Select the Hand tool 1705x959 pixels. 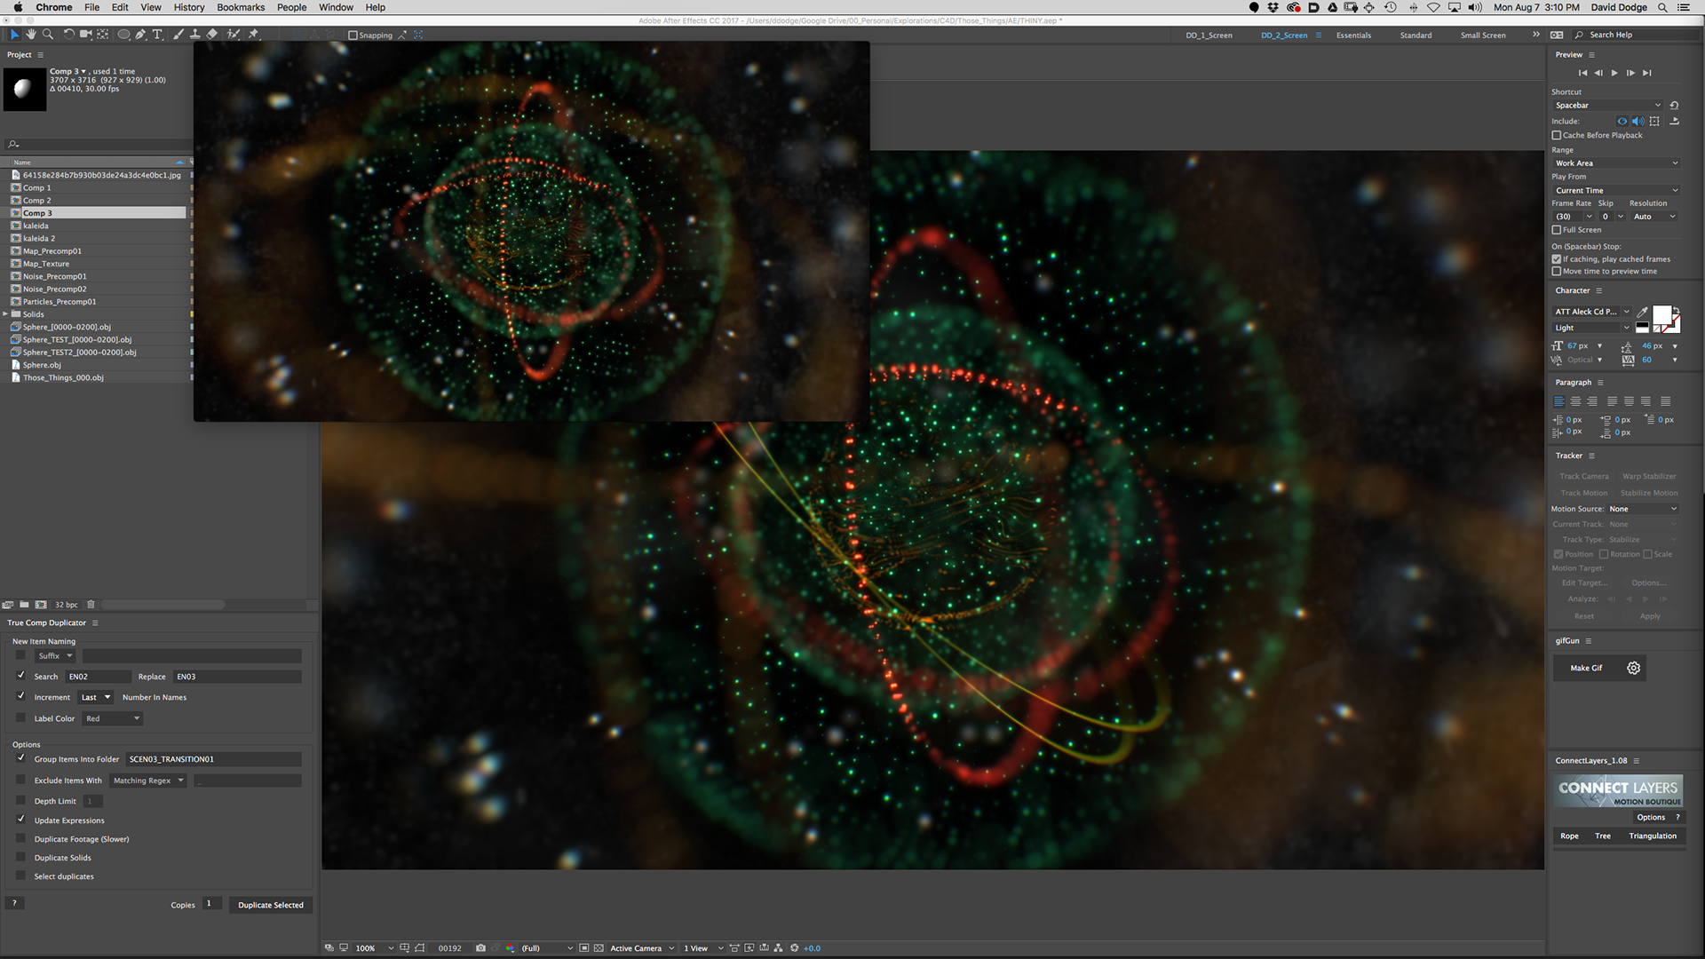[x=31, y=35]
